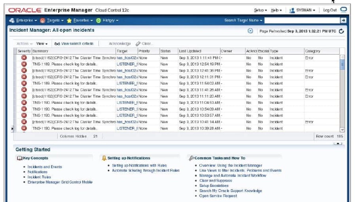The image size is (355, 202).
Task: Open the Notifications link under Key Concepts
Action: coord(37,172)
